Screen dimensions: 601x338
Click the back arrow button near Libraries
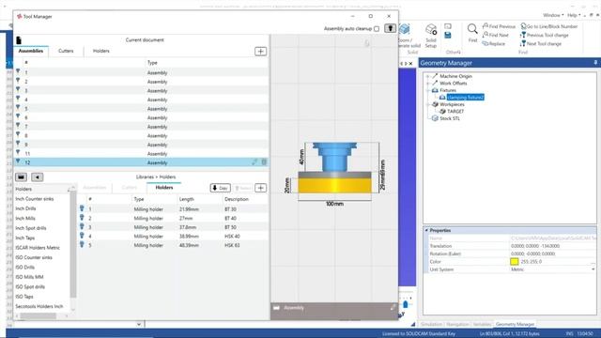38,177
